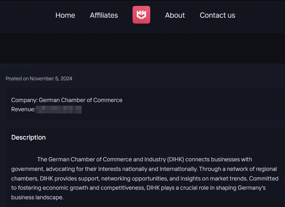Click the word 'government' in the description
This screenshot has height=207, width=285.
[x=28, y=169]
